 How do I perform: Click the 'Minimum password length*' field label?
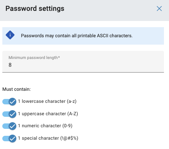click(x=34, y=57)
